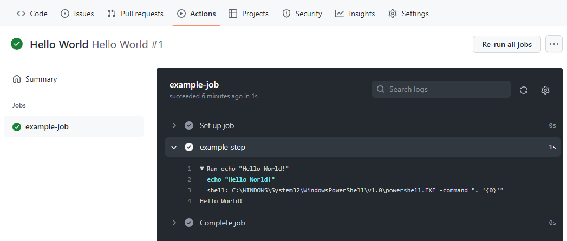Click the Hello World #1 run title

(x=127, y=44)
